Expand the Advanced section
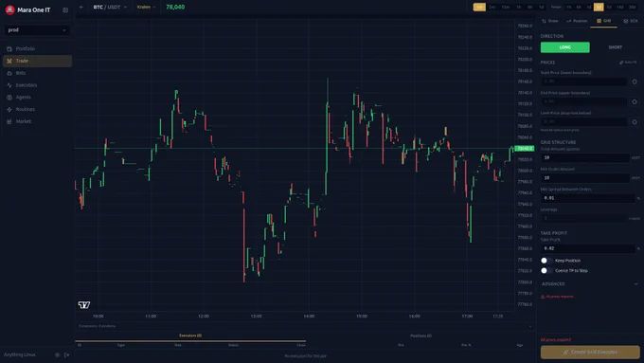644x363 pixels. (x=590, y=283)
